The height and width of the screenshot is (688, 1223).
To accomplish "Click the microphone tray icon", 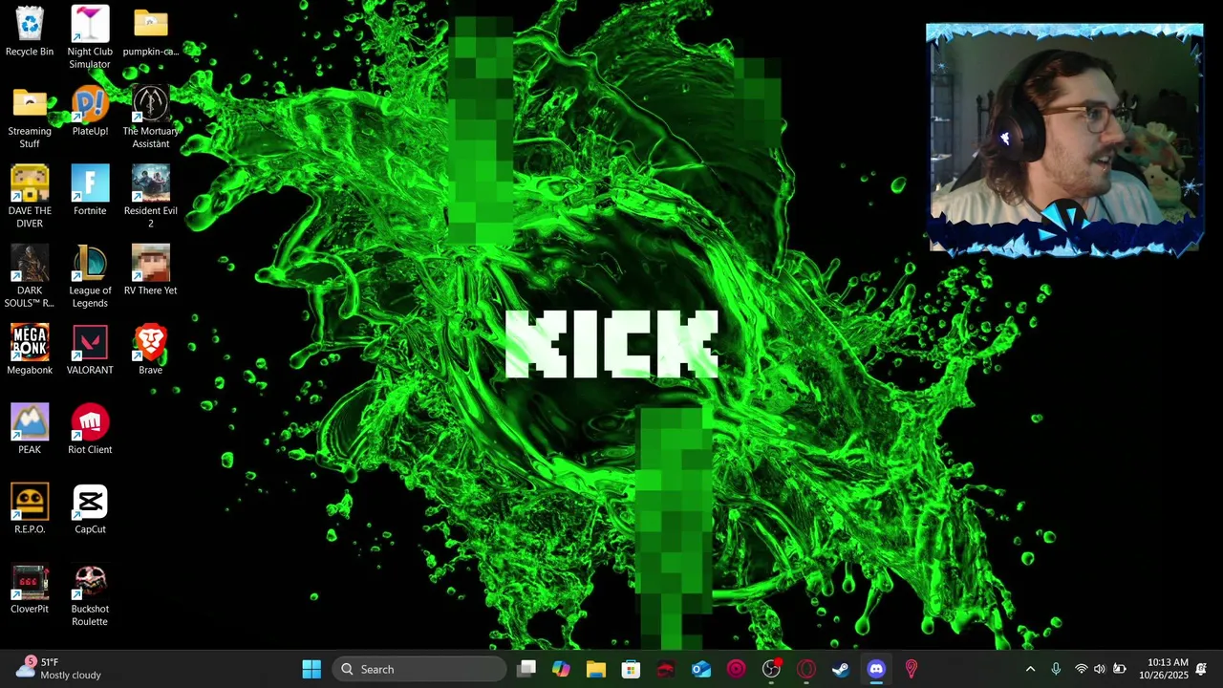I will point(1056,669).
